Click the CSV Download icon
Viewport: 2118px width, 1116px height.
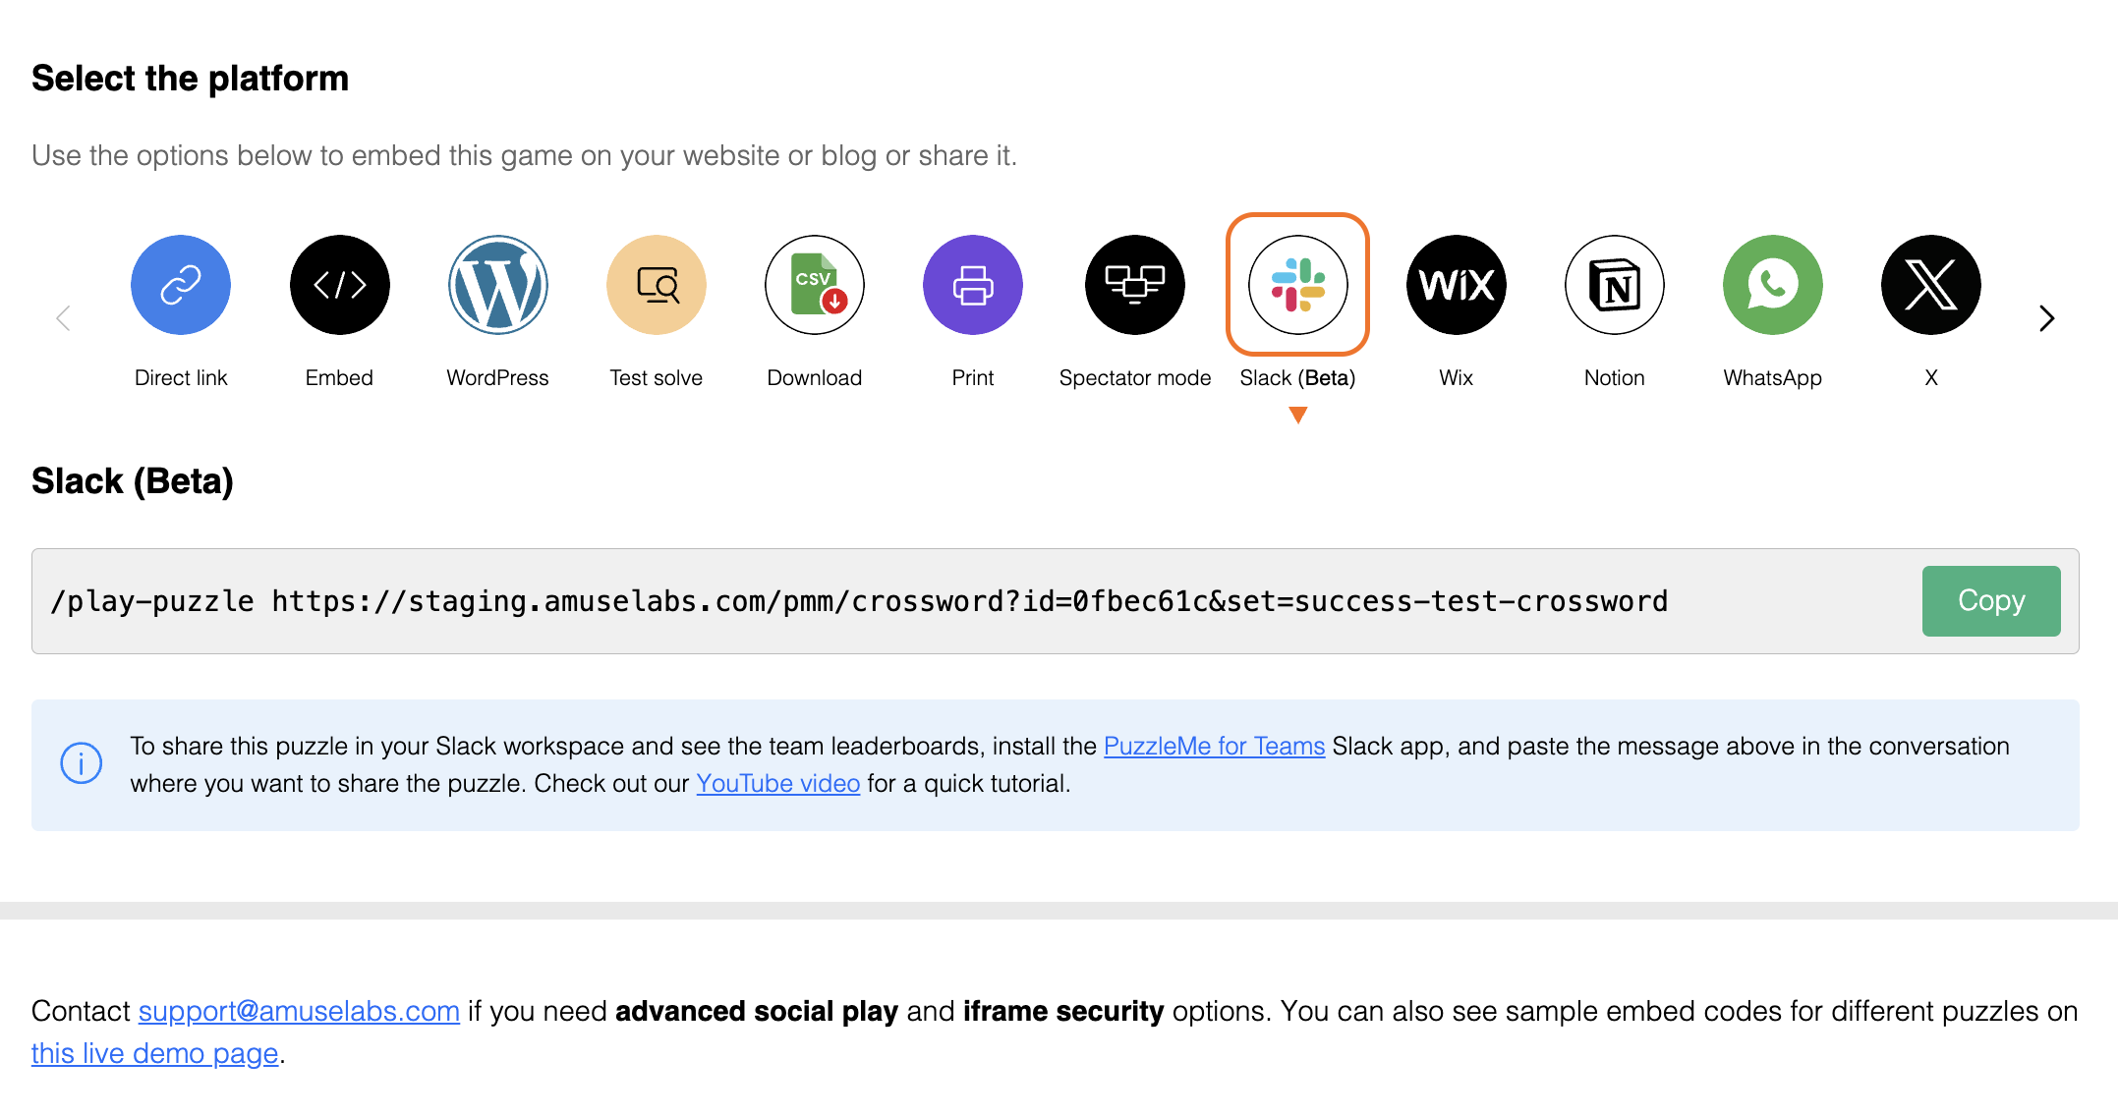click(x=815, y=285)
